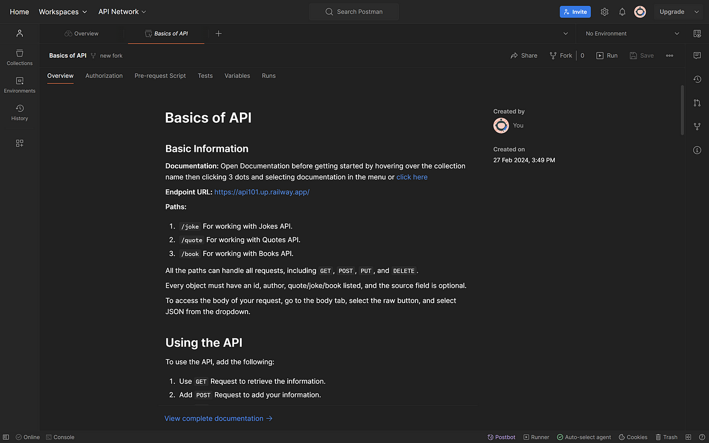Image resolution: width=709 pixels, height=443 pixels.
Task: Expand the Workspaces dropdown
Action: pos(63,12)
